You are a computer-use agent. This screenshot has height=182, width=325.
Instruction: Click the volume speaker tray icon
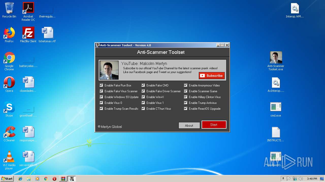point(301,179)
